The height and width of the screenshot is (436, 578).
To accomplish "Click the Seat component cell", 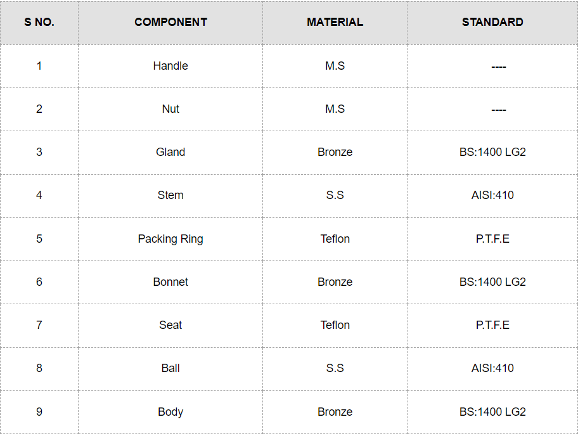I will point(170,325).
